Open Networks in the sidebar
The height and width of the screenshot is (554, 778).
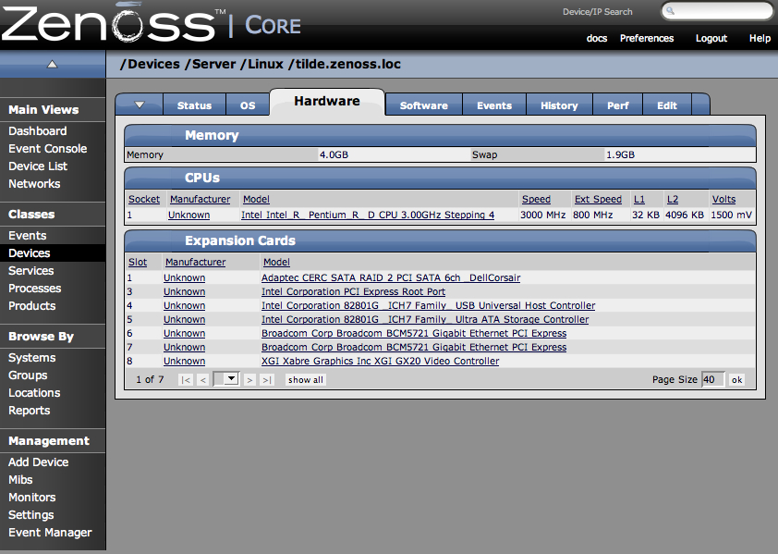click(34, 184)
